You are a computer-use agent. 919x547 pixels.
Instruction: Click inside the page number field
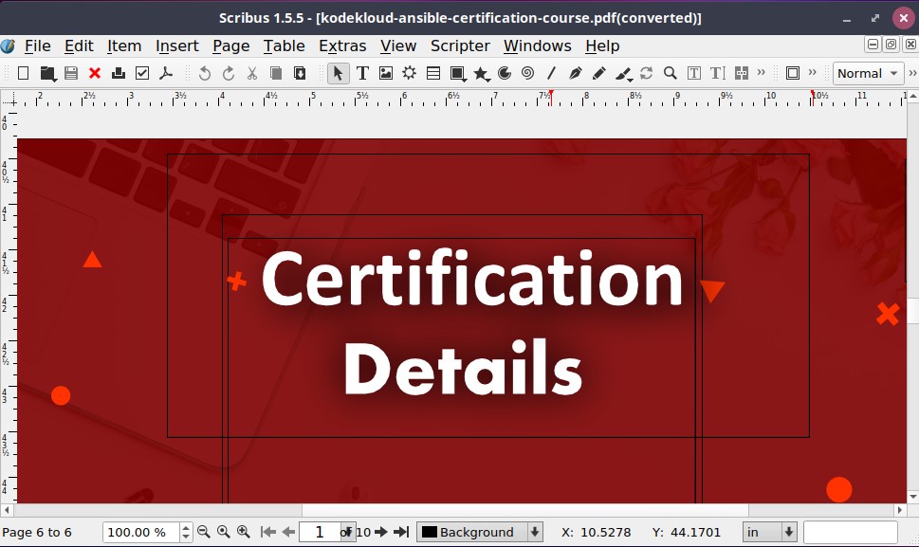[x=320, y=532]
